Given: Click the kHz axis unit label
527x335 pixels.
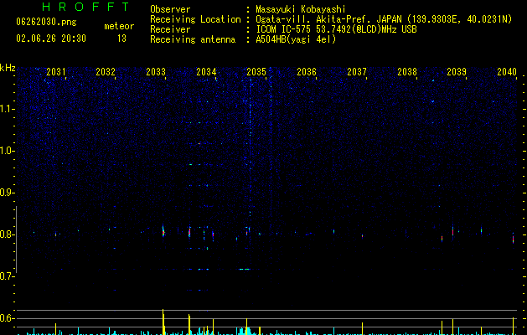Looking at the screenshot, I should tap(8, 68).
